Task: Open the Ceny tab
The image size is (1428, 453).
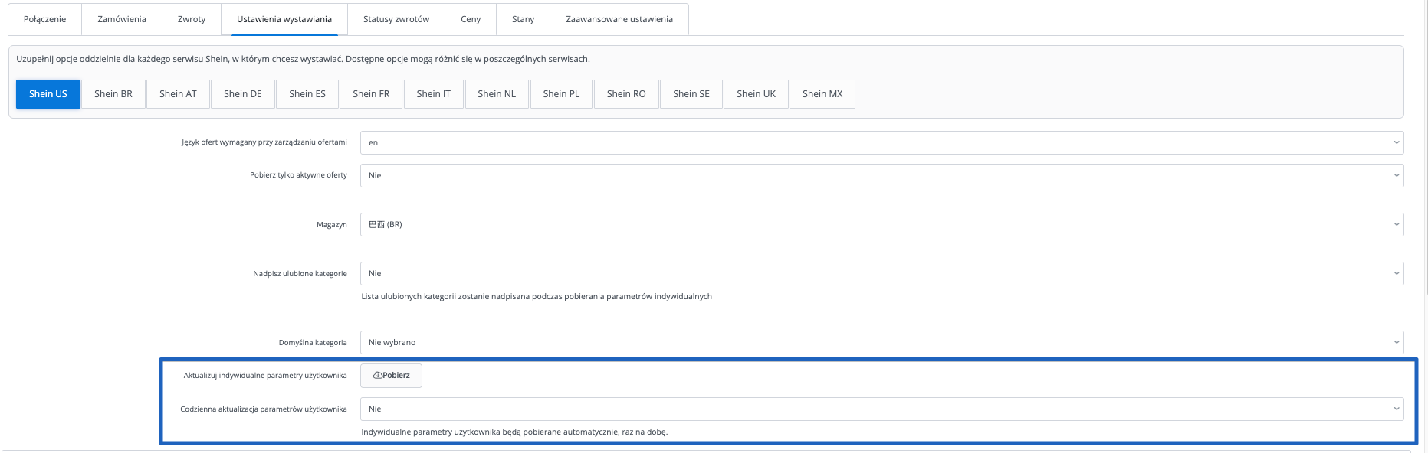Action: coord(470,19)
